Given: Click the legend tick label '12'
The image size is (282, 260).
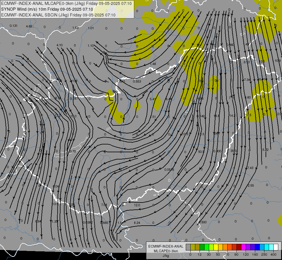Looking at the screenshot, I should (x=199, y=255).
